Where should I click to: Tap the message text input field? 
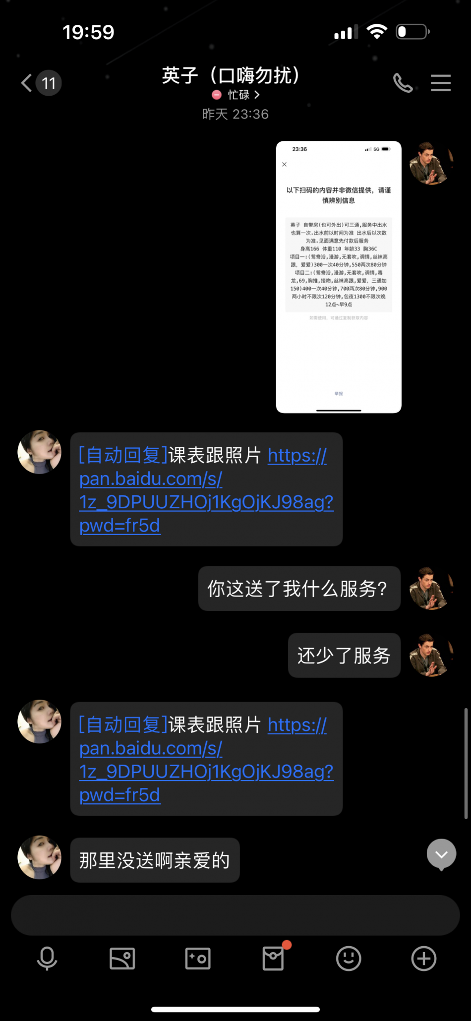coord(235,915)
